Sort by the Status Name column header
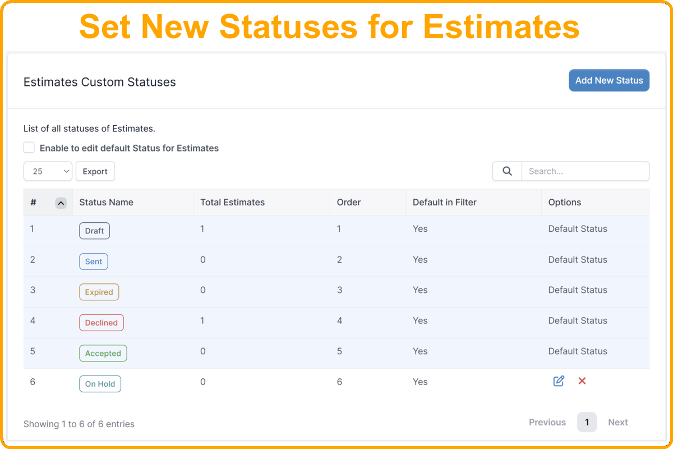Screen dimensions: 673x449 coord(107,202)
